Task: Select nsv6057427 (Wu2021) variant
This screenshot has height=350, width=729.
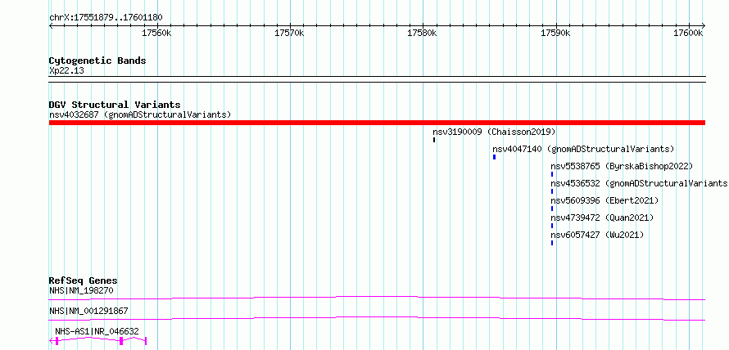Action: [x=597, y=235]
